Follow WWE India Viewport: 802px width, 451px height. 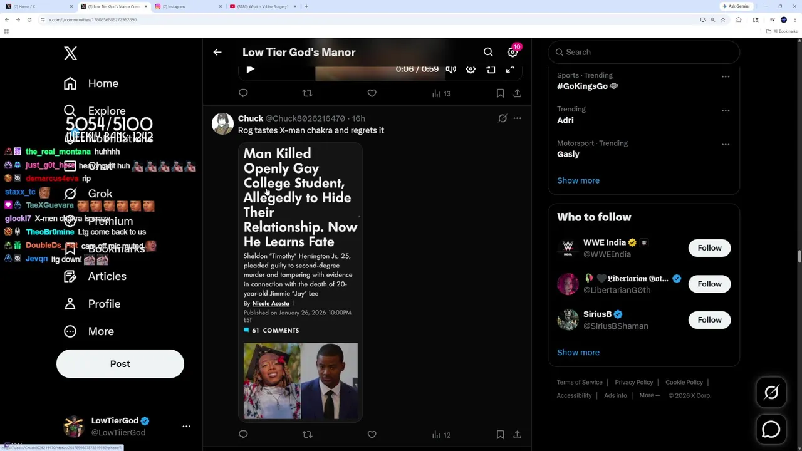point(709,248)
